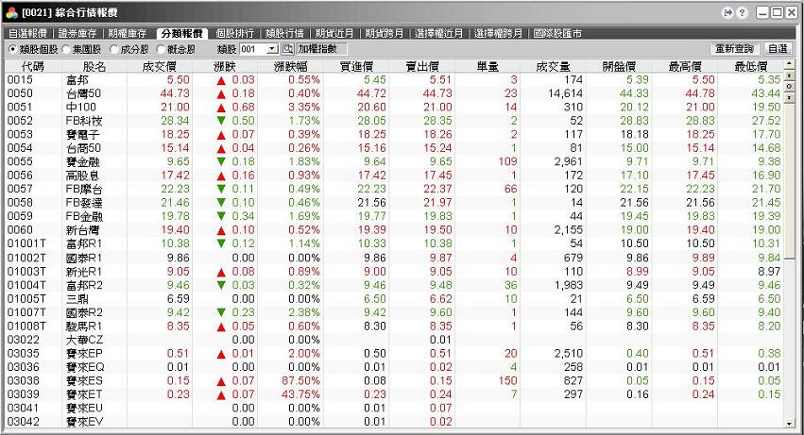Open the 國際股匯市 tab
The width and height of the screenshot is (804, 435).
click(x=556, y=33)
